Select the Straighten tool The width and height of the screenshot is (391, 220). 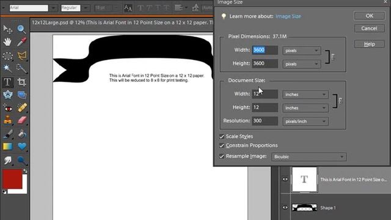point(22,95)
